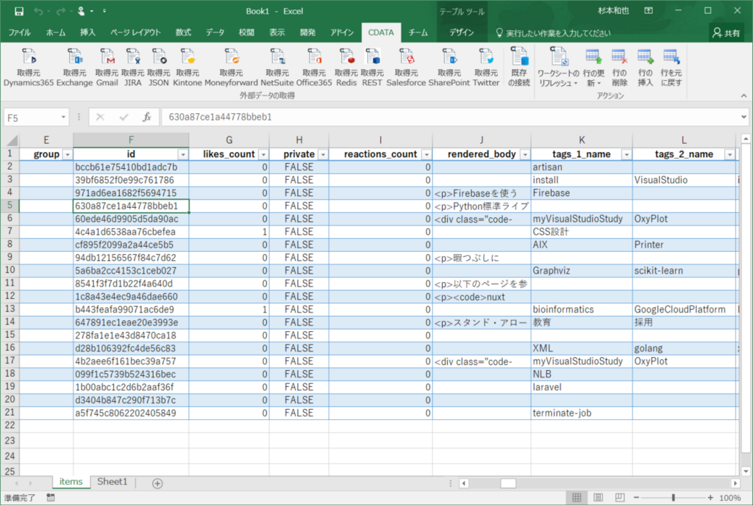Open the From Gmail data source
The height and width of the screenshot is (506, 753).
(107, 67)
